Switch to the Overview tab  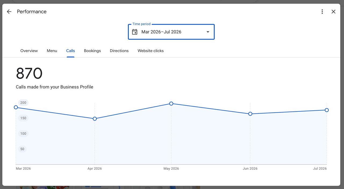[x=29, y=51]
